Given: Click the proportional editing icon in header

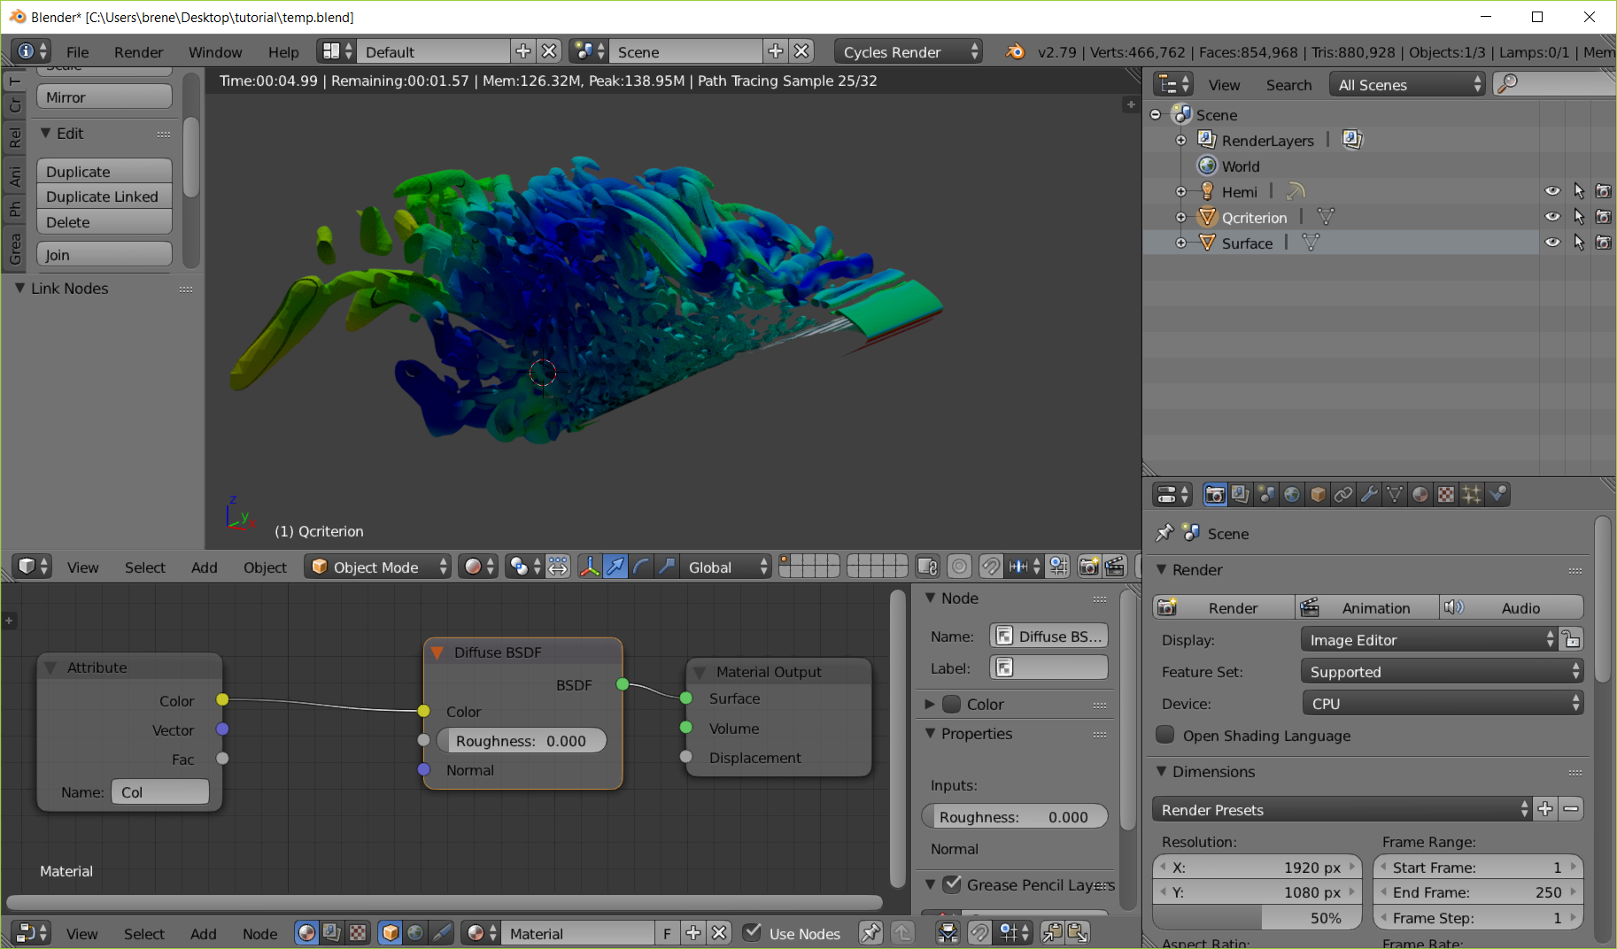Looking at the screenshot, I should click(958, 567).
